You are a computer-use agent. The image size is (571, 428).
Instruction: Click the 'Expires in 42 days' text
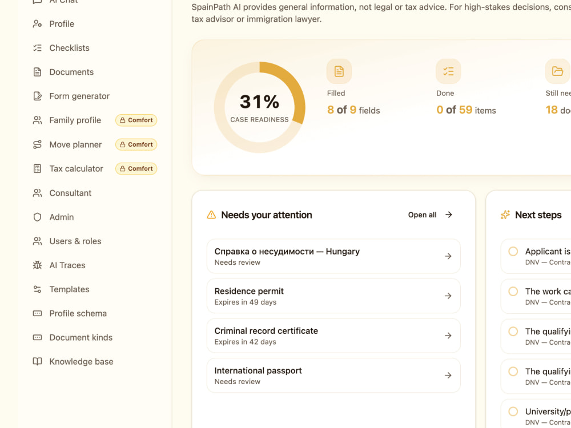(x=246, y=342)
